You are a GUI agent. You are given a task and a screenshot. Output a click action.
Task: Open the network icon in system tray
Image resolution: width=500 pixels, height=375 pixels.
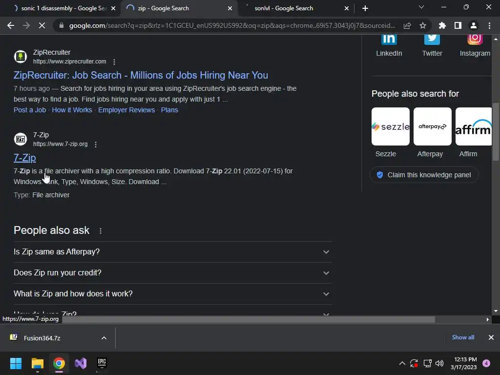pyautogui.click(x=427, y=363)
